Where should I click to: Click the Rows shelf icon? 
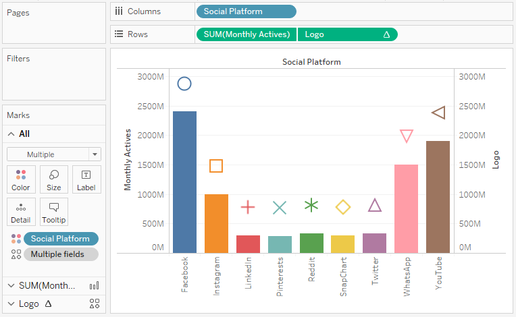[119, 34]
